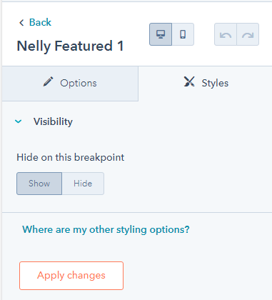The width and height of the screenshot is (272, 300).
Task: Switch to desktop preview icon
Action: tap(161, 34)
